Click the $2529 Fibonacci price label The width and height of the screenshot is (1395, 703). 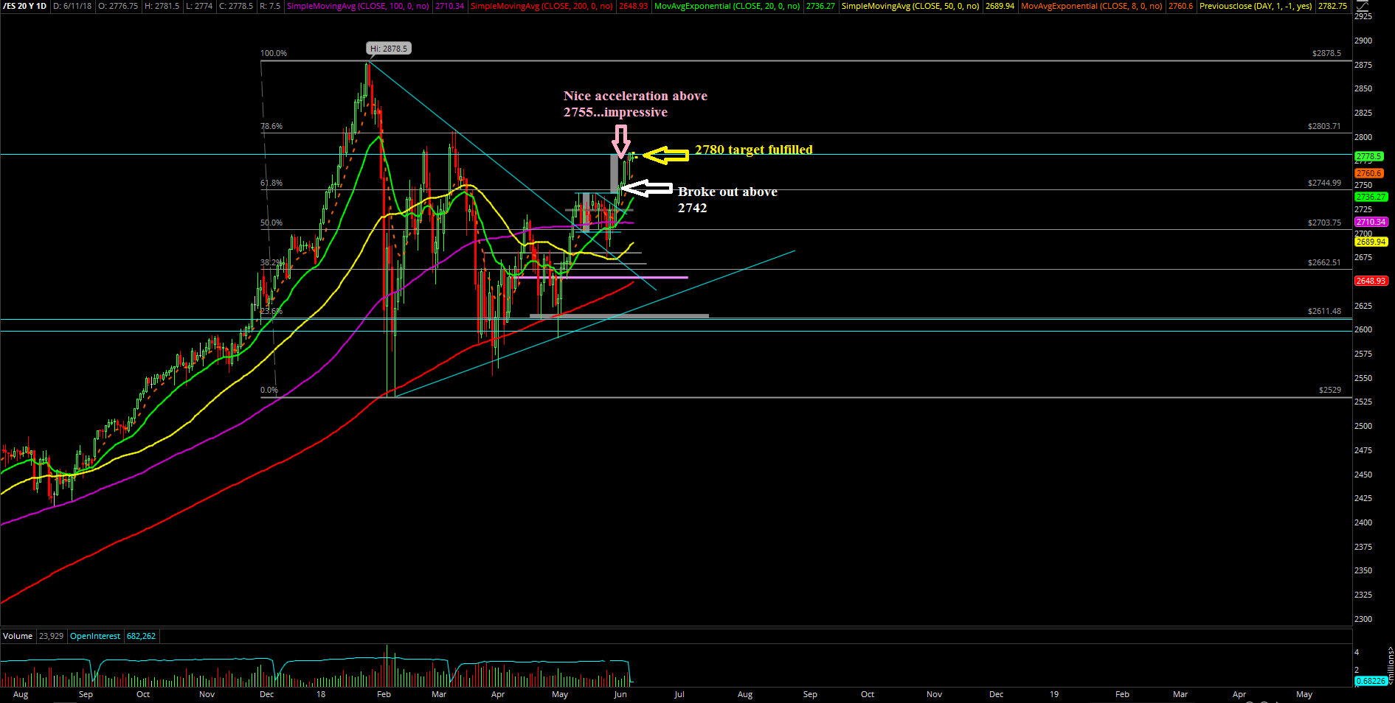tap(1330, 390)
